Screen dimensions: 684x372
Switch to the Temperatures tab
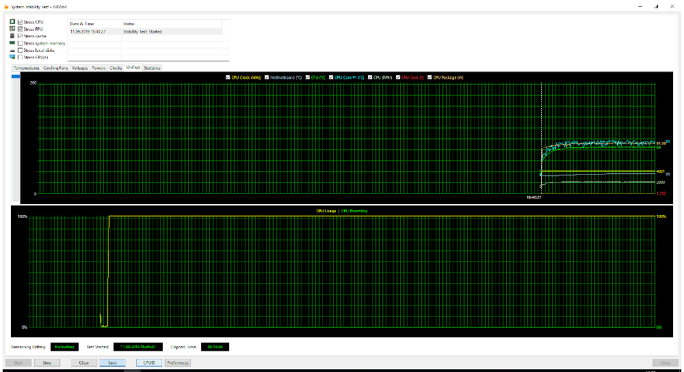tap(26, 68)
